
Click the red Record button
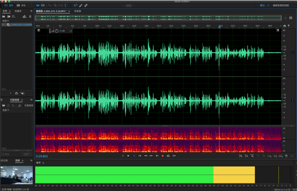163,156
